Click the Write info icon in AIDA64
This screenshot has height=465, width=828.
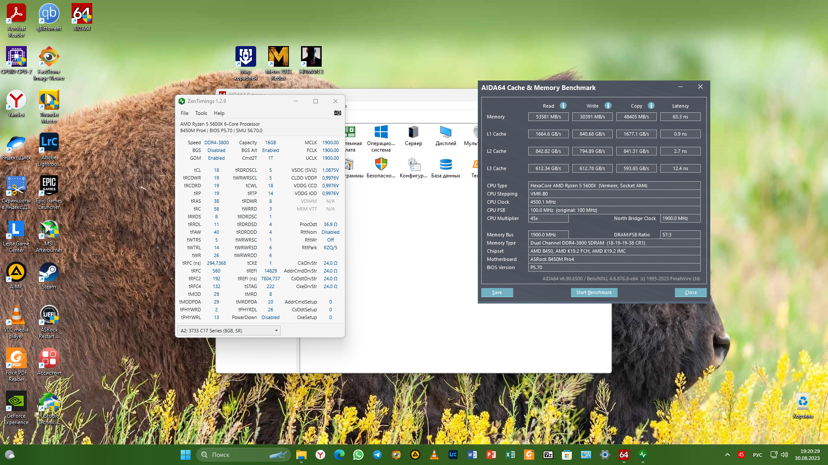pyautogui.click(x=608, y=105)
